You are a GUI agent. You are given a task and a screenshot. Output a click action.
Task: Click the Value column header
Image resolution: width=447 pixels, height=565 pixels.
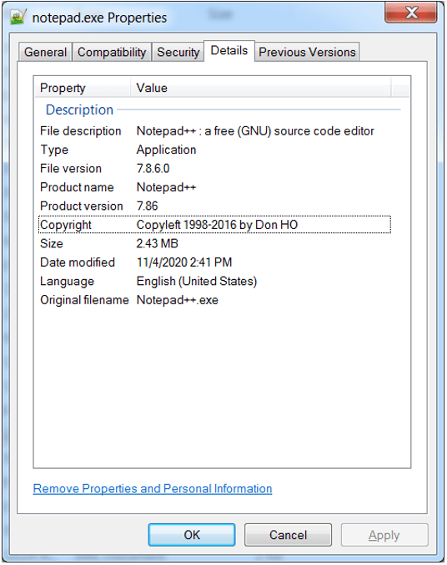[261, 88]
